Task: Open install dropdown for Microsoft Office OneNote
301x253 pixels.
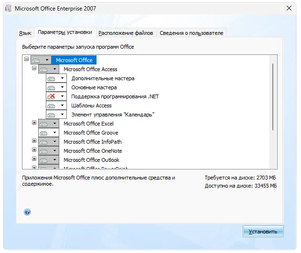Action: 49,151
